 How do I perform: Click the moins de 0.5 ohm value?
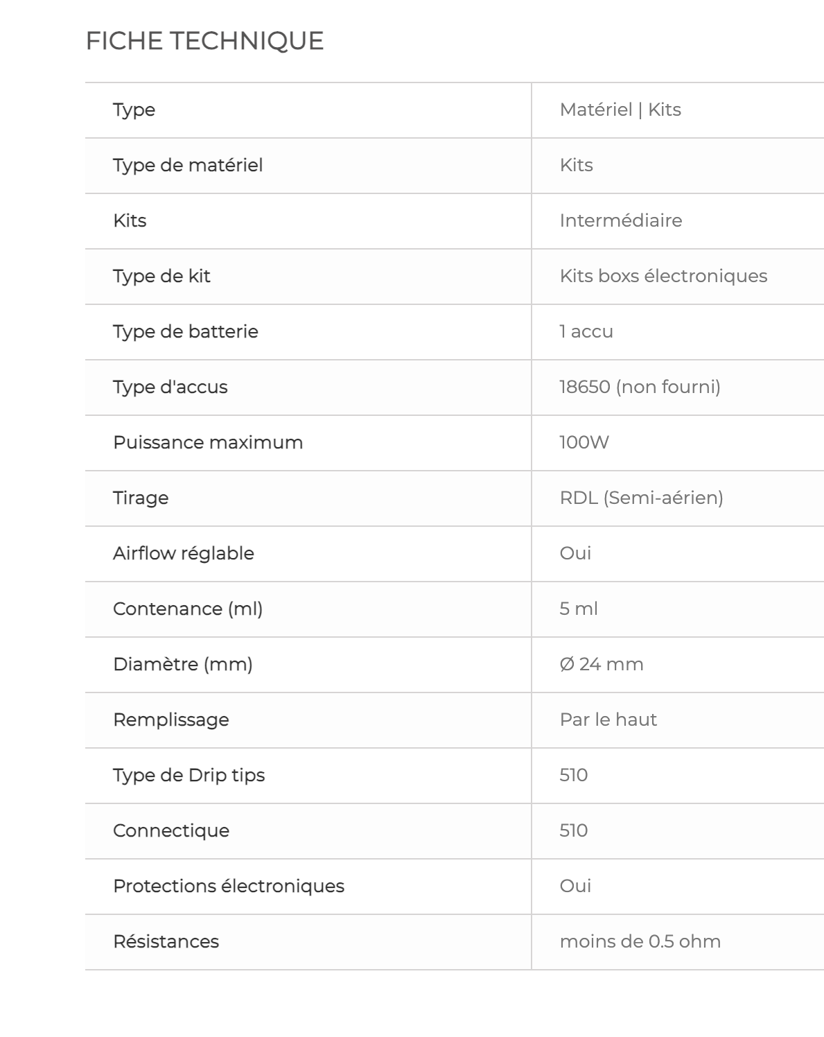coord(640,941)
